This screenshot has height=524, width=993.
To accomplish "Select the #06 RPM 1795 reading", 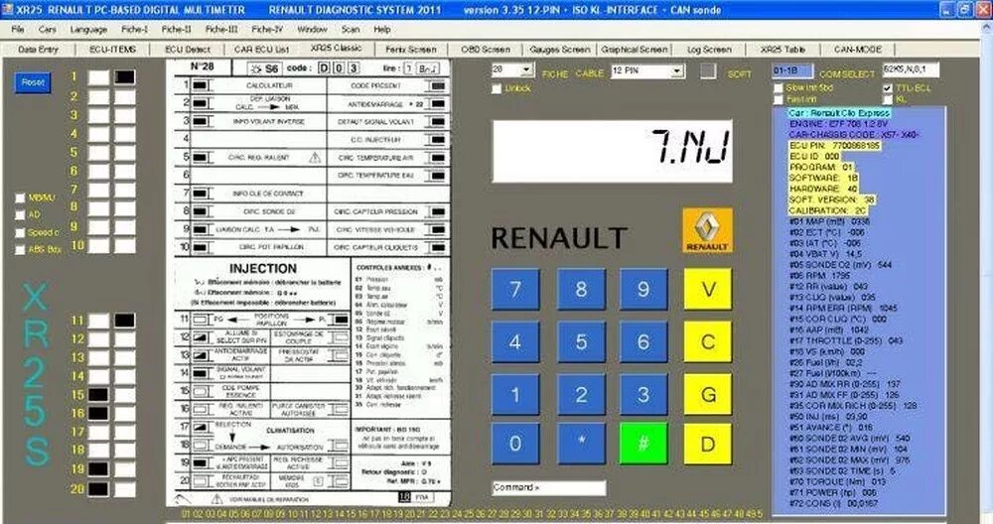I will pyautogui.click(x=819, y=275).
